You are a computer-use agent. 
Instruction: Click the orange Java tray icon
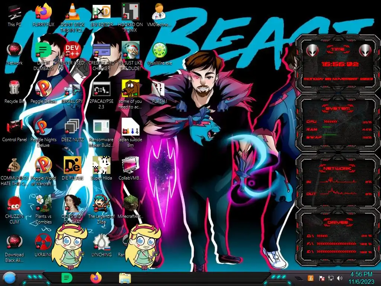pos(311,278)
